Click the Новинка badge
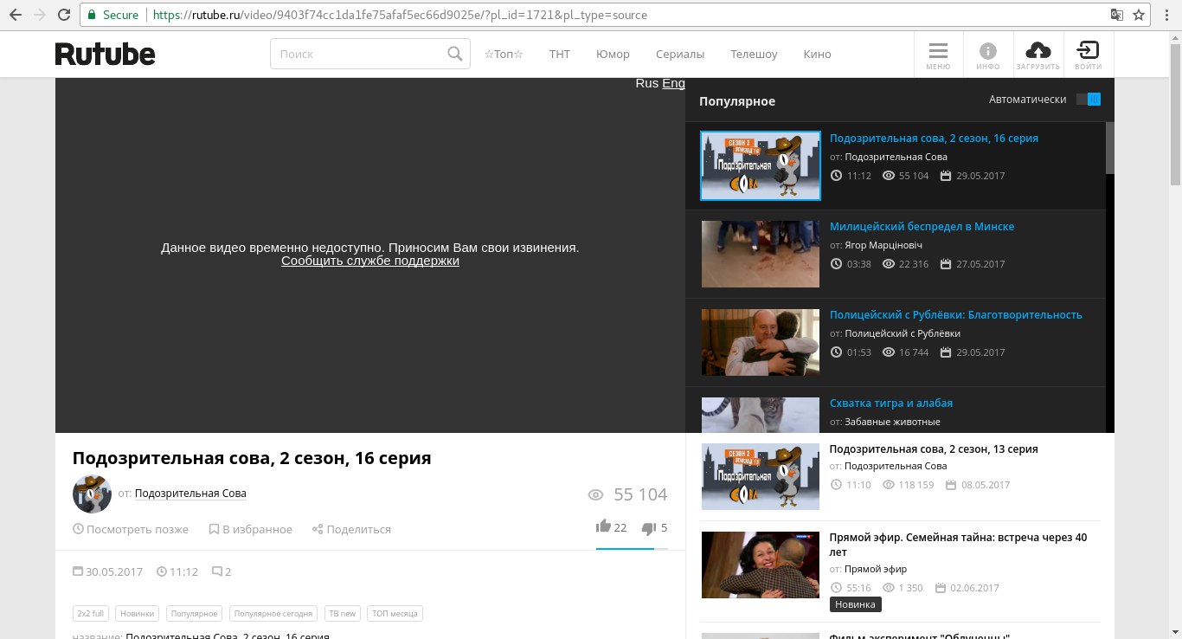The image size is (1182, 639). [x=855, y=604]
